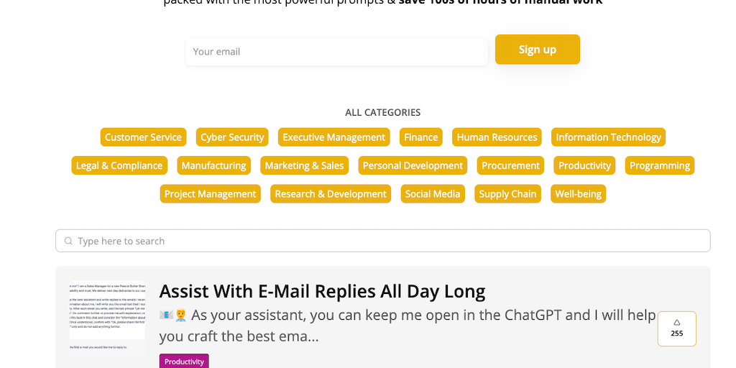Image resolution: width=736 pixels, height=368 pixels.
Task: Select the Project Management category
Action: 210,194
